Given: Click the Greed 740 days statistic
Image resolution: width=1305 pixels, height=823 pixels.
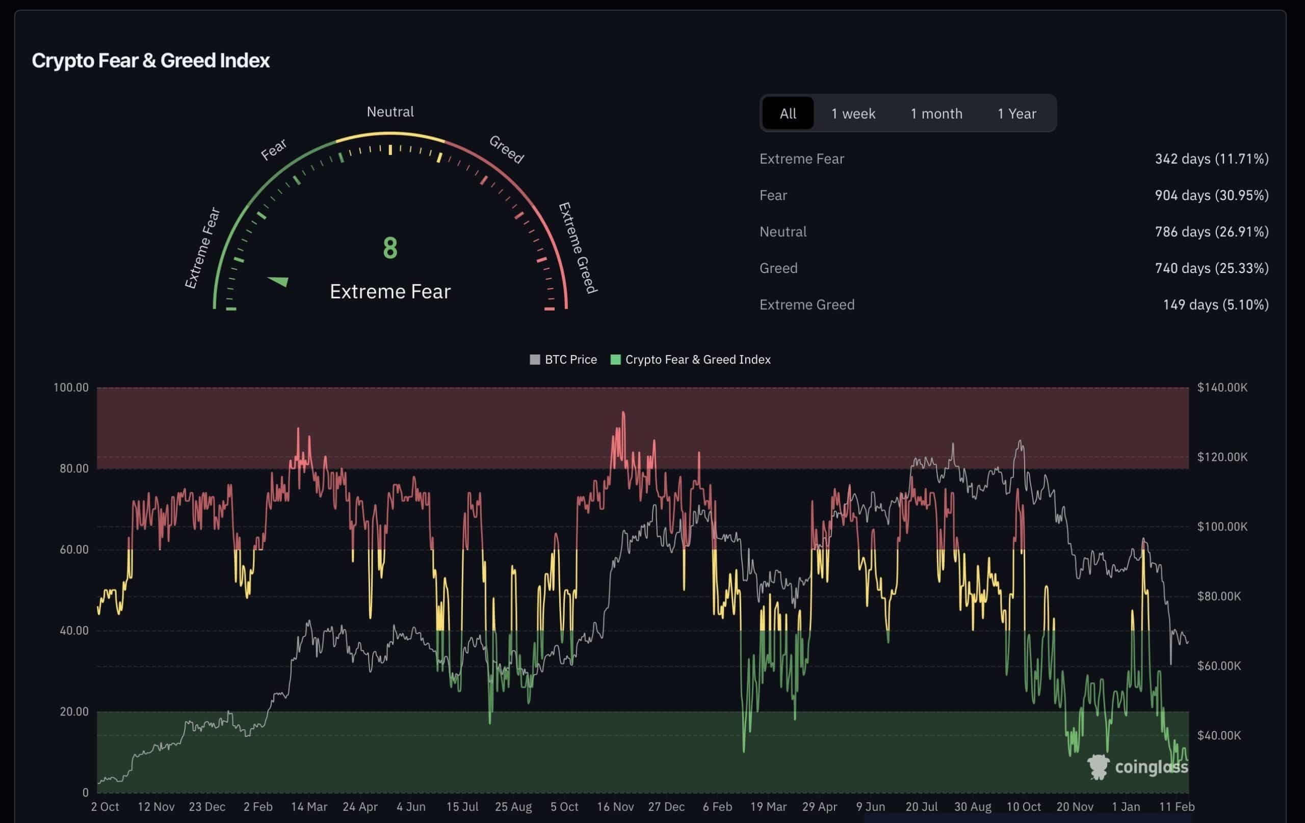Looking at the screenshot, I should pyautogui.click(x=1211, y=268).
